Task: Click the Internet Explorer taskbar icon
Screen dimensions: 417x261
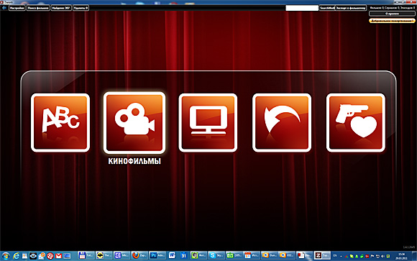Action: (x=17, y=256)
